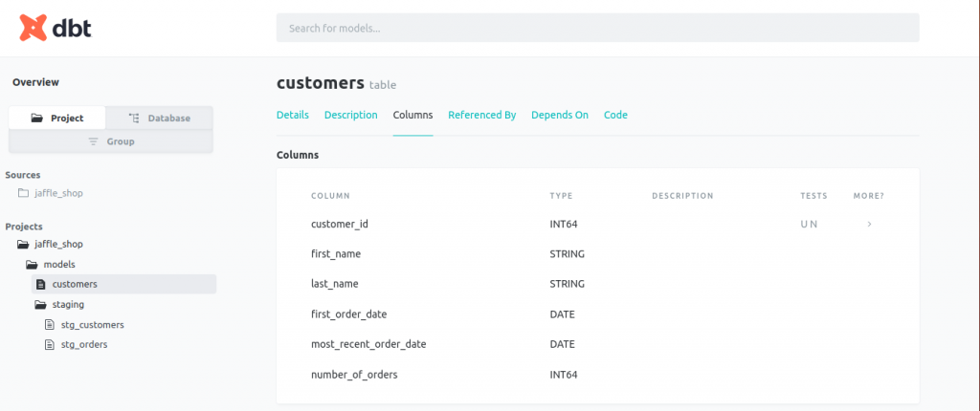
Task: Select the stg_orders model file icon
Action: click(51, 344)
